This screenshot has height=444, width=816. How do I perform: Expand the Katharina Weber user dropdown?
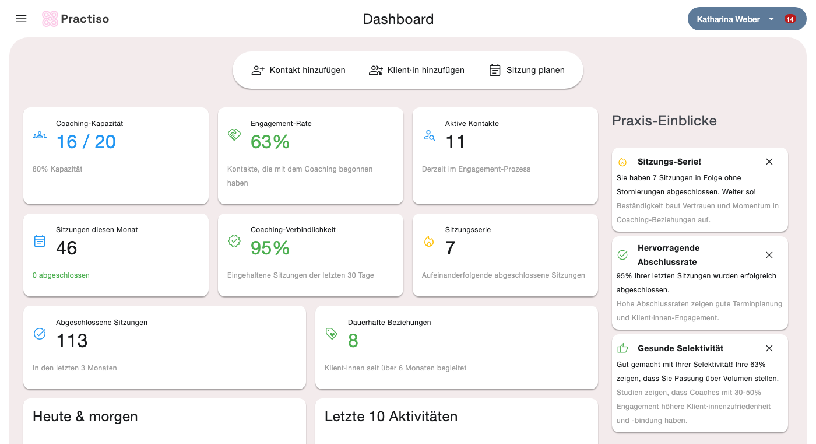click(771, 19)
